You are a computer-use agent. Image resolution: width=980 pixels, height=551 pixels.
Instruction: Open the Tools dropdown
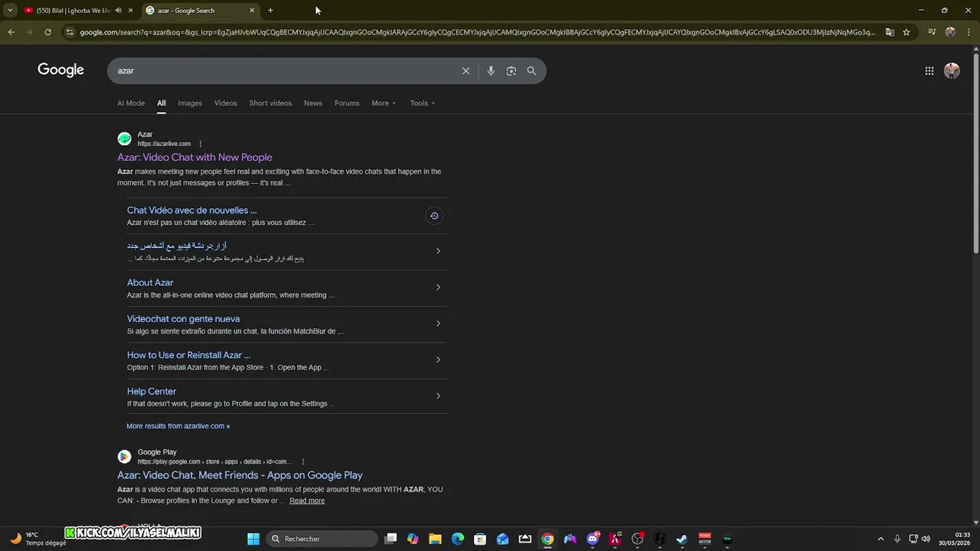point(422,103)
